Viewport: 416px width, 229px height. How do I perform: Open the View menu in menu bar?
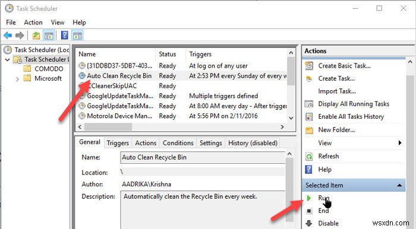(x=58, y=22)
